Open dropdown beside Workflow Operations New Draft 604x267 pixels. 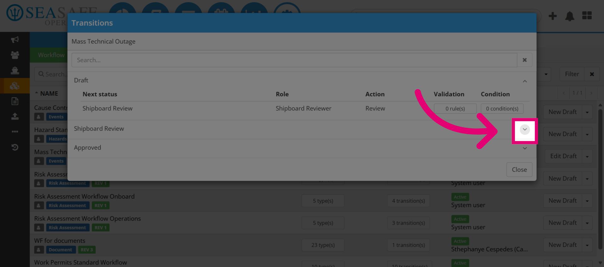point(587,223)
